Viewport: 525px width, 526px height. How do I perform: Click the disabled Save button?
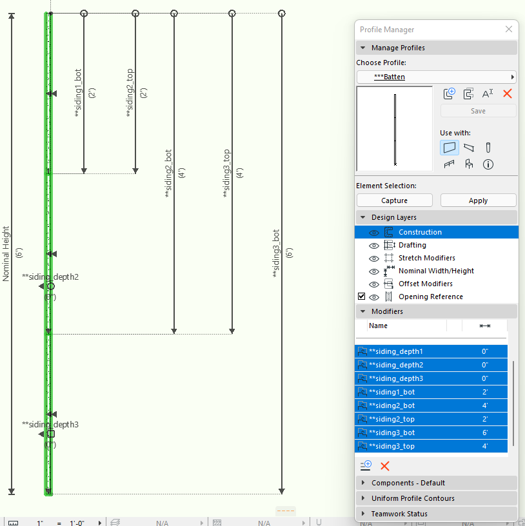coord(478,111)
